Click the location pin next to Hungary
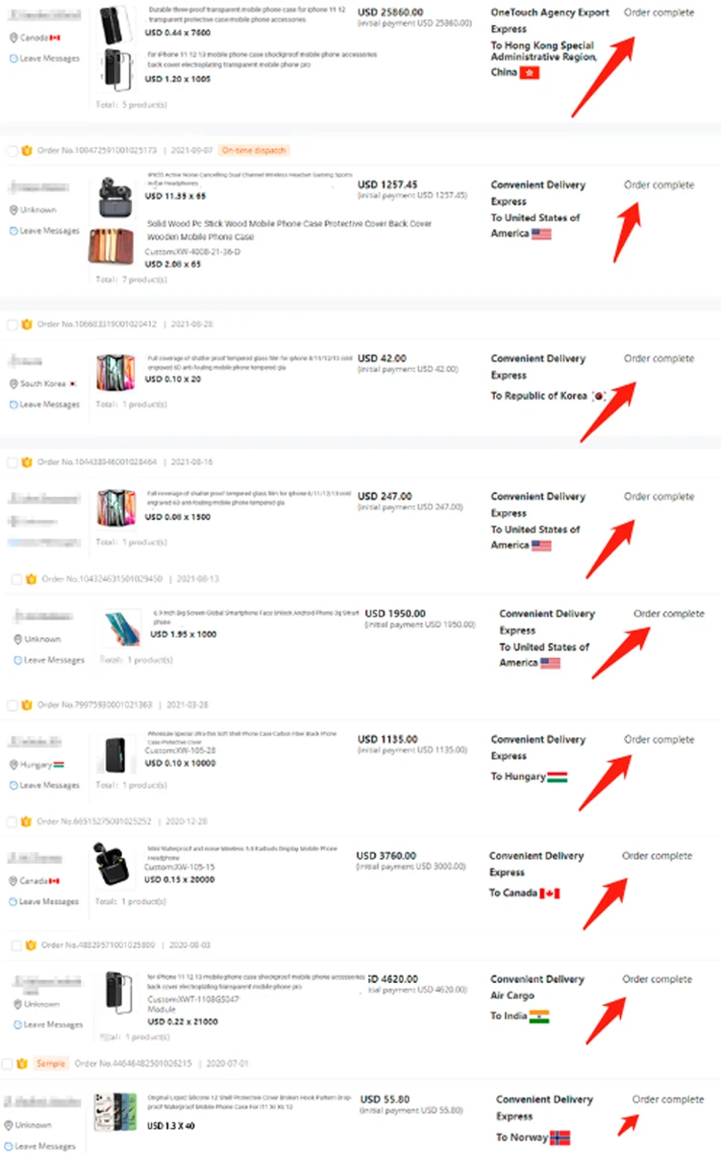 pos(13,765)
